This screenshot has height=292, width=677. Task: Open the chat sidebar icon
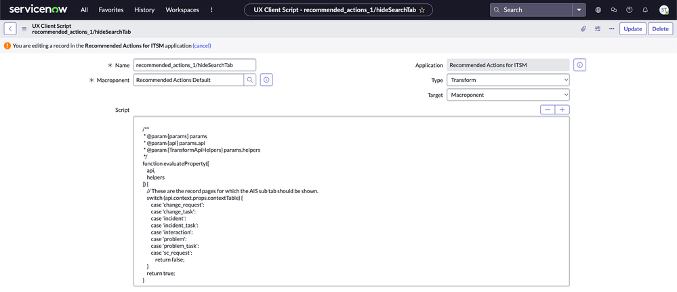(x=614, y=9)
